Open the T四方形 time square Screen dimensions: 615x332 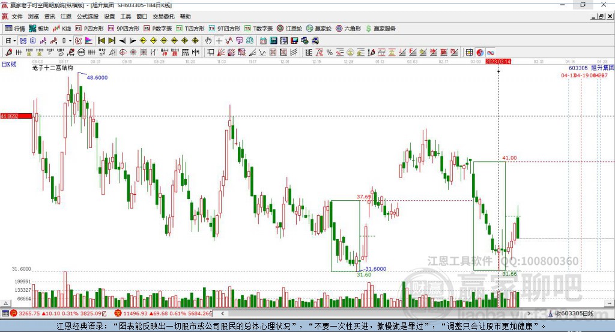[x=190, y=29]
